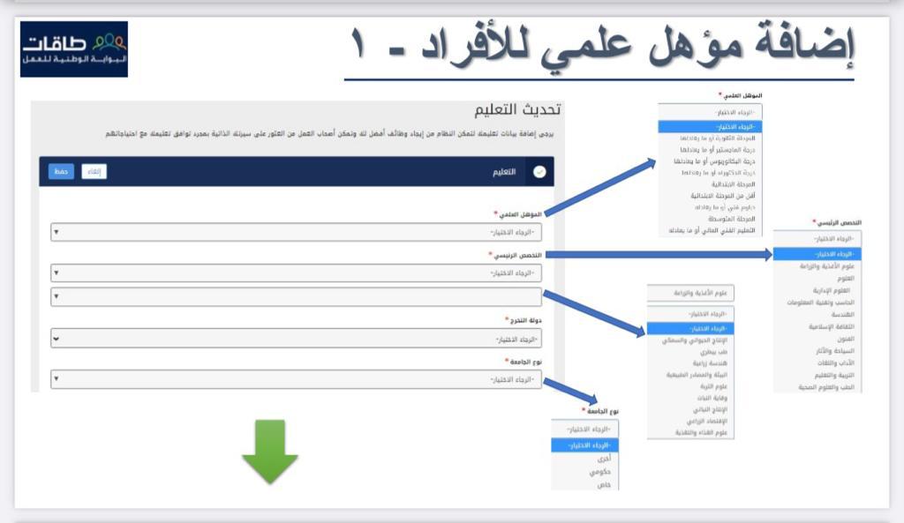Viewport: 904px width, 523px height.
Task: Choose الحاسب وتقنية المعلومات from major list
Action: coord(816,302)
